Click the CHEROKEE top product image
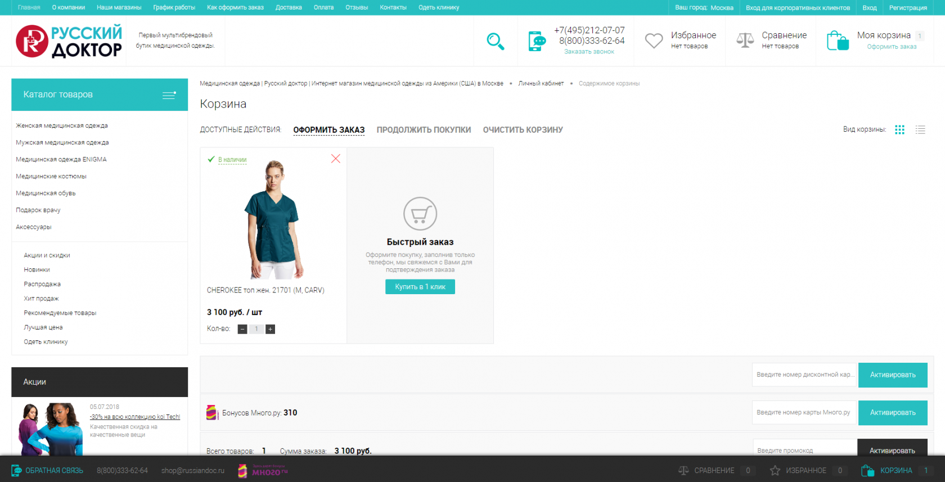The width and height of the screenshot is (945, 482). (x=274, y=219)
